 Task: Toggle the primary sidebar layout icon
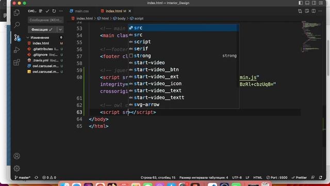pos(301,3)
